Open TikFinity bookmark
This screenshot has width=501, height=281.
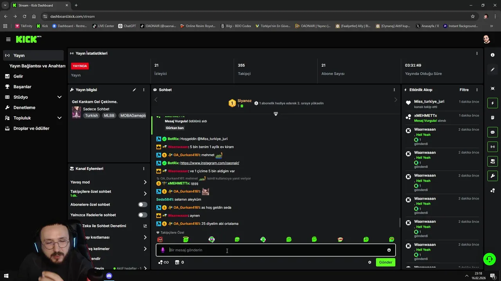click(23, 26)
